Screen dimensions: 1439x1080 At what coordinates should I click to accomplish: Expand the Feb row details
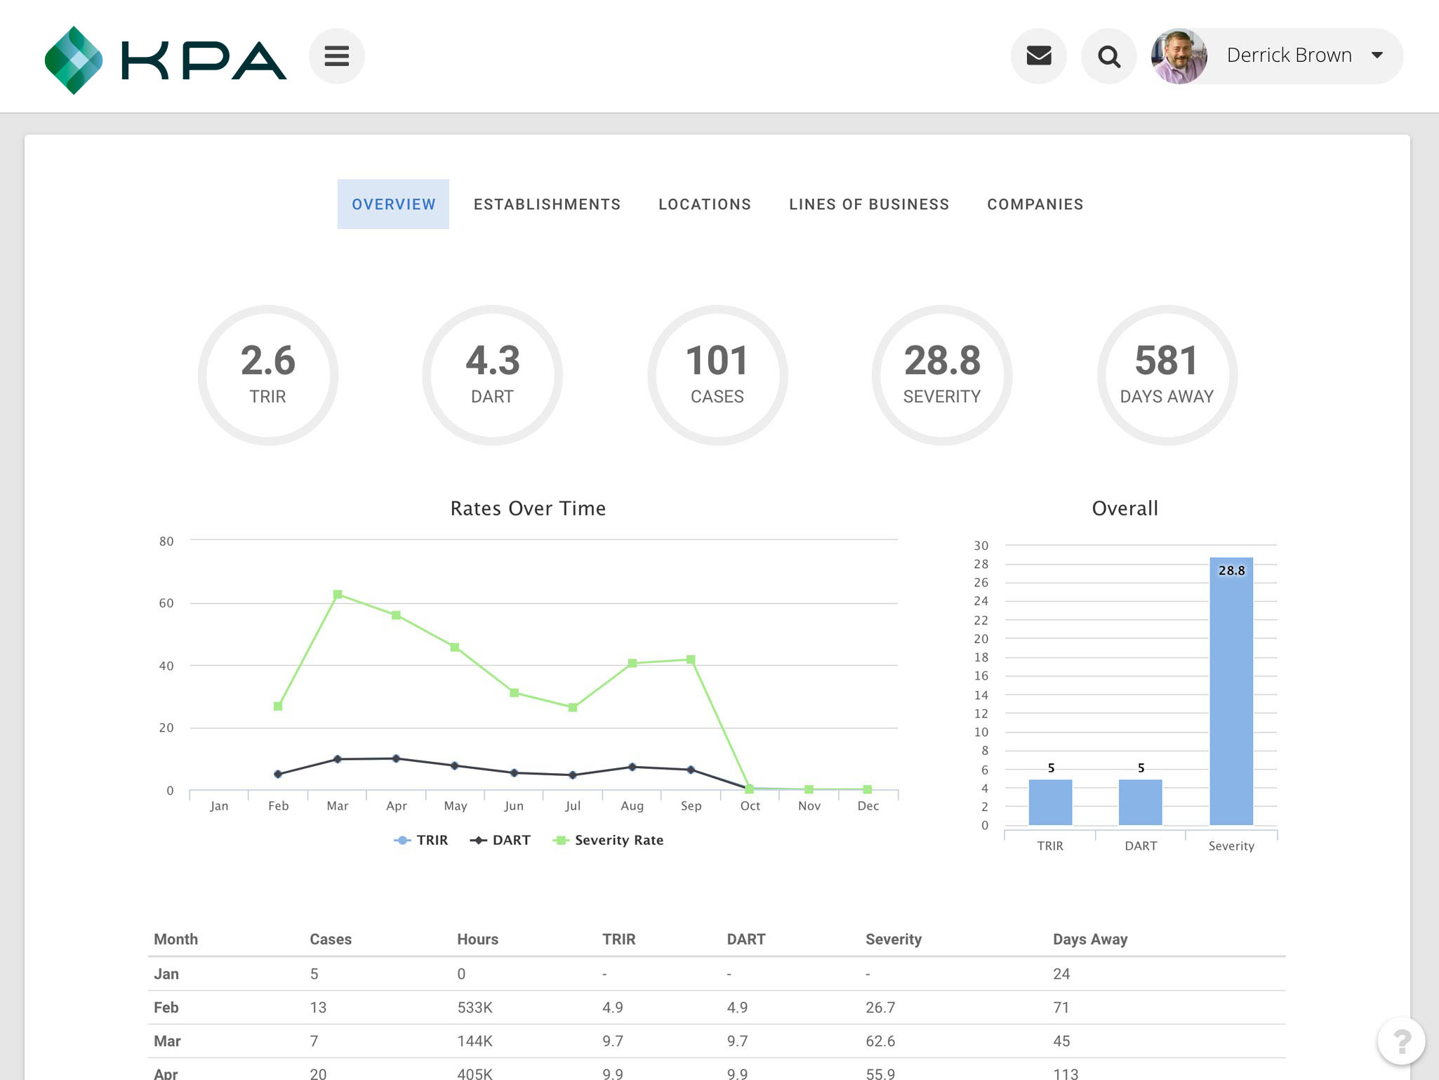pos(166,1007)
